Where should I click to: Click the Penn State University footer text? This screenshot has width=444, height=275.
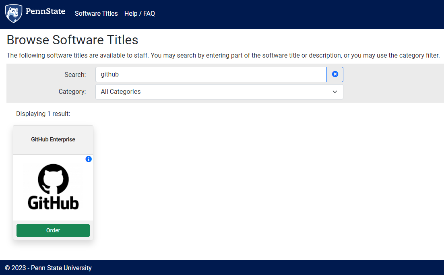[x=48, y=268]
